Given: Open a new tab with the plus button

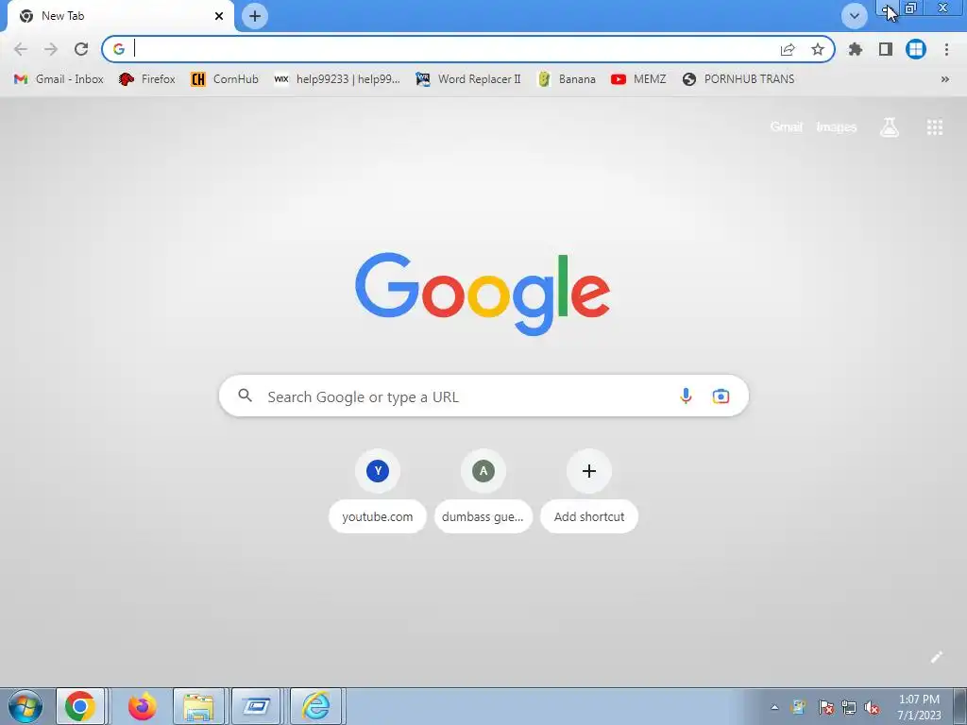Looking at the screenshot, I should coord(255,16).
